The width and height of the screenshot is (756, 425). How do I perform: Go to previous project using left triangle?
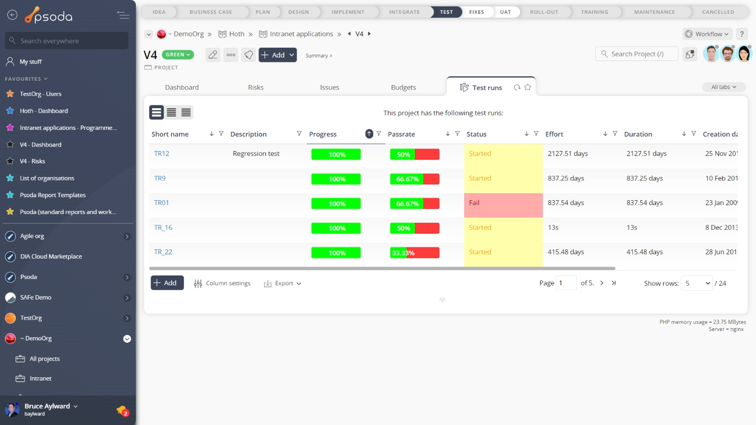tap(349, 34)
